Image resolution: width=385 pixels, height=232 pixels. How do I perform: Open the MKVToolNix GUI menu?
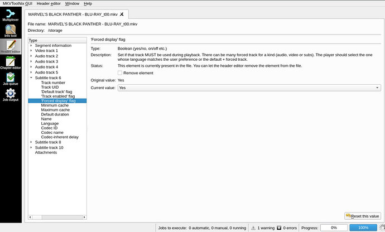point(17,4)
